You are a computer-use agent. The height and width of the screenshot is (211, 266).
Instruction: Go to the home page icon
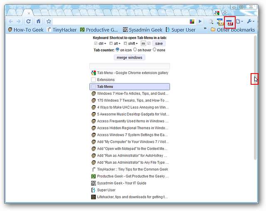point(39,21)
